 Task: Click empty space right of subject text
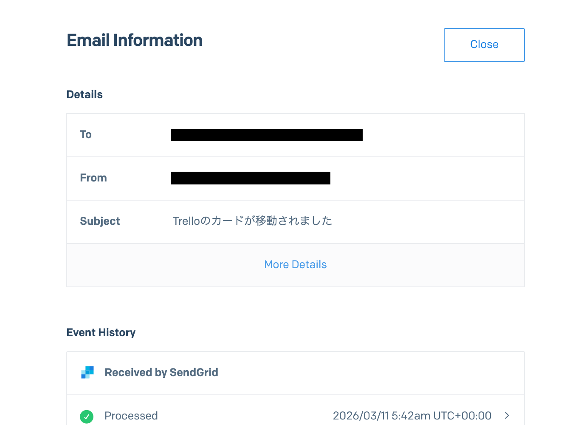click(x=425, y=221)
